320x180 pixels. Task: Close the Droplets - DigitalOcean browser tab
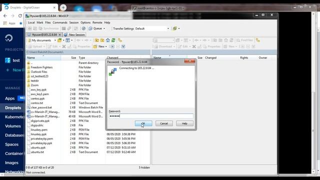pos(54,7)
